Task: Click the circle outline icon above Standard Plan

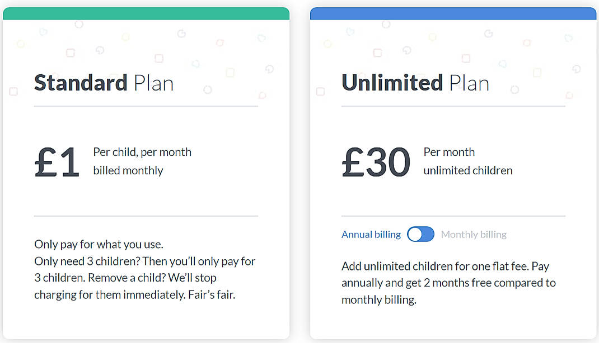Action: (x=79, y=23)
